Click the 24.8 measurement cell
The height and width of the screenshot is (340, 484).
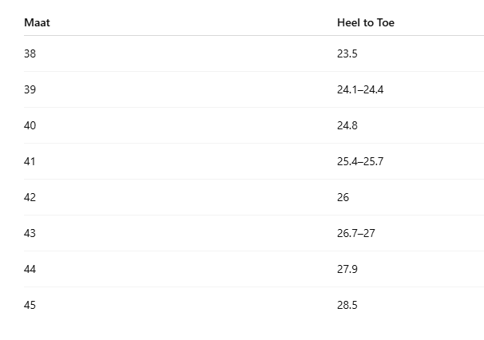coord(347,125)
